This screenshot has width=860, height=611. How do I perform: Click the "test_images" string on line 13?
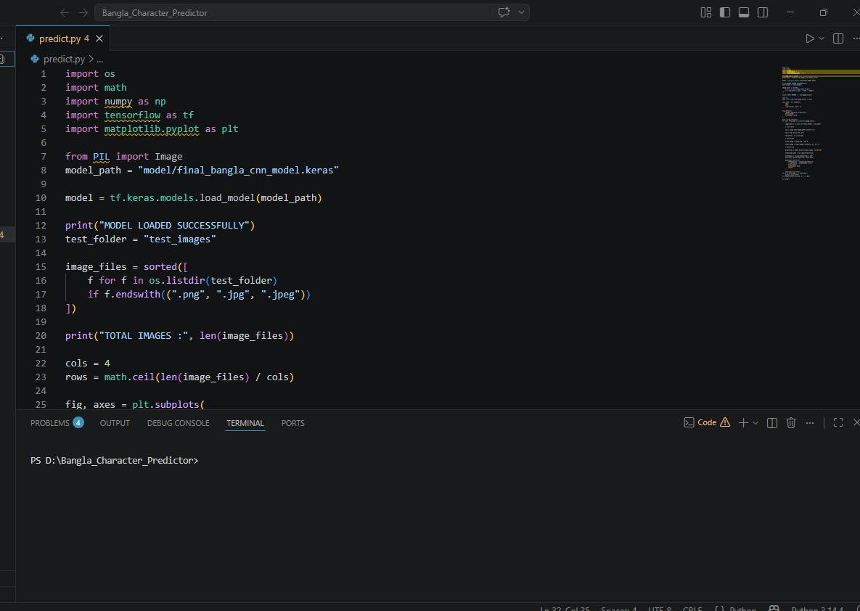point(180,239)
